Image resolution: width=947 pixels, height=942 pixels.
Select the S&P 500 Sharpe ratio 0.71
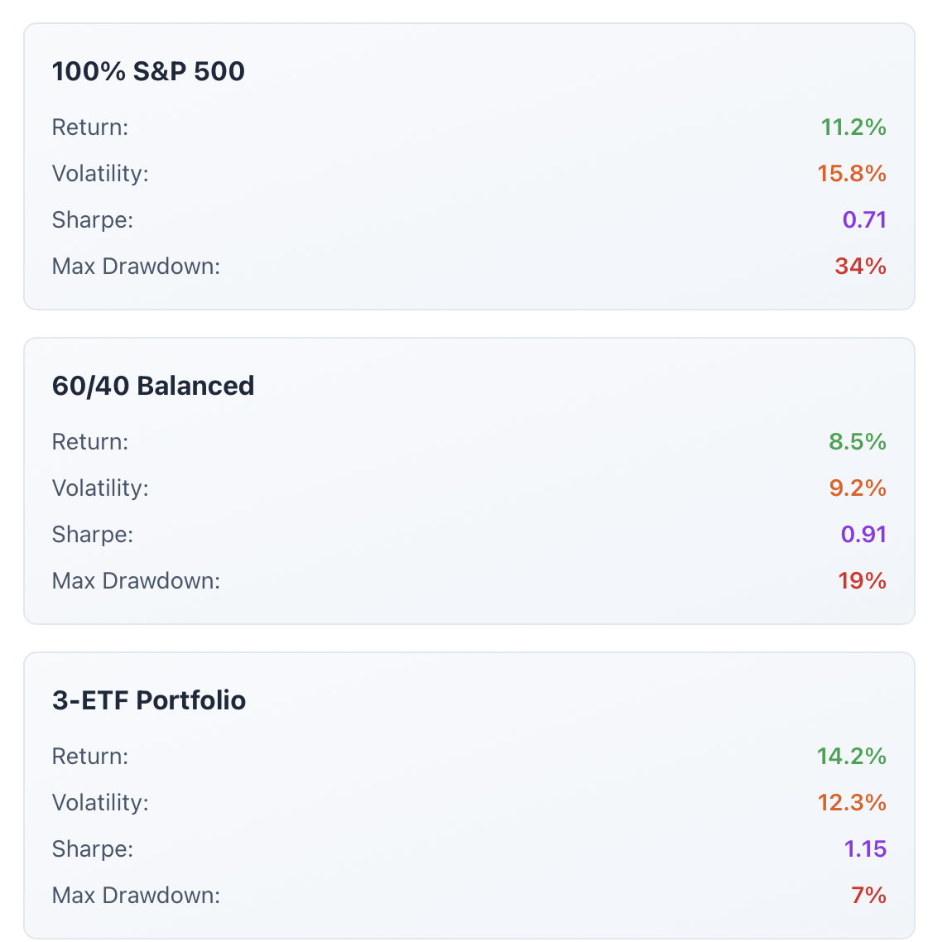point(865,220)
